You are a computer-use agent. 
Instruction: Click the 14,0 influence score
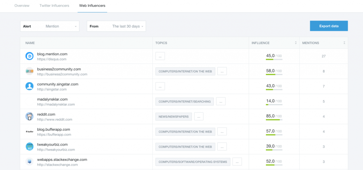(x=270, y=101)
